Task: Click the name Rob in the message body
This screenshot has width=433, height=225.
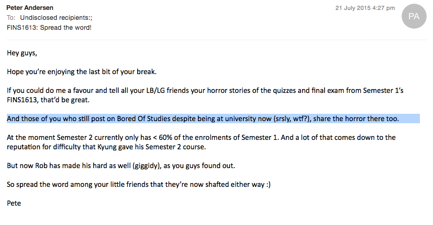Action: point(41,166)
